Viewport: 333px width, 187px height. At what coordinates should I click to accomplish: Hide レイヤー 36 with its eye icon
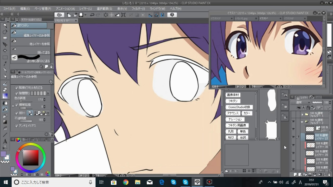293,145
